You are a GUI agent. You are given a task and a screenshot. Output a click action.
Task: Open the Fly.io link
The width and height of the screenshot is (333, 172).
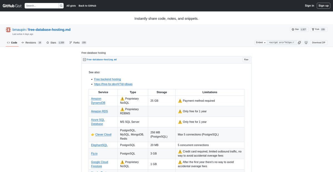coord(95,153)
